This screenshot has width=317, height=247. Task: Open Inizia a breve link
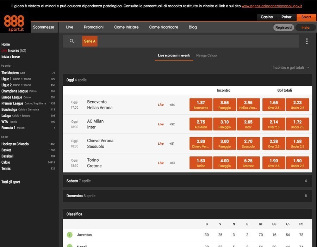click(x=11, y=57)
